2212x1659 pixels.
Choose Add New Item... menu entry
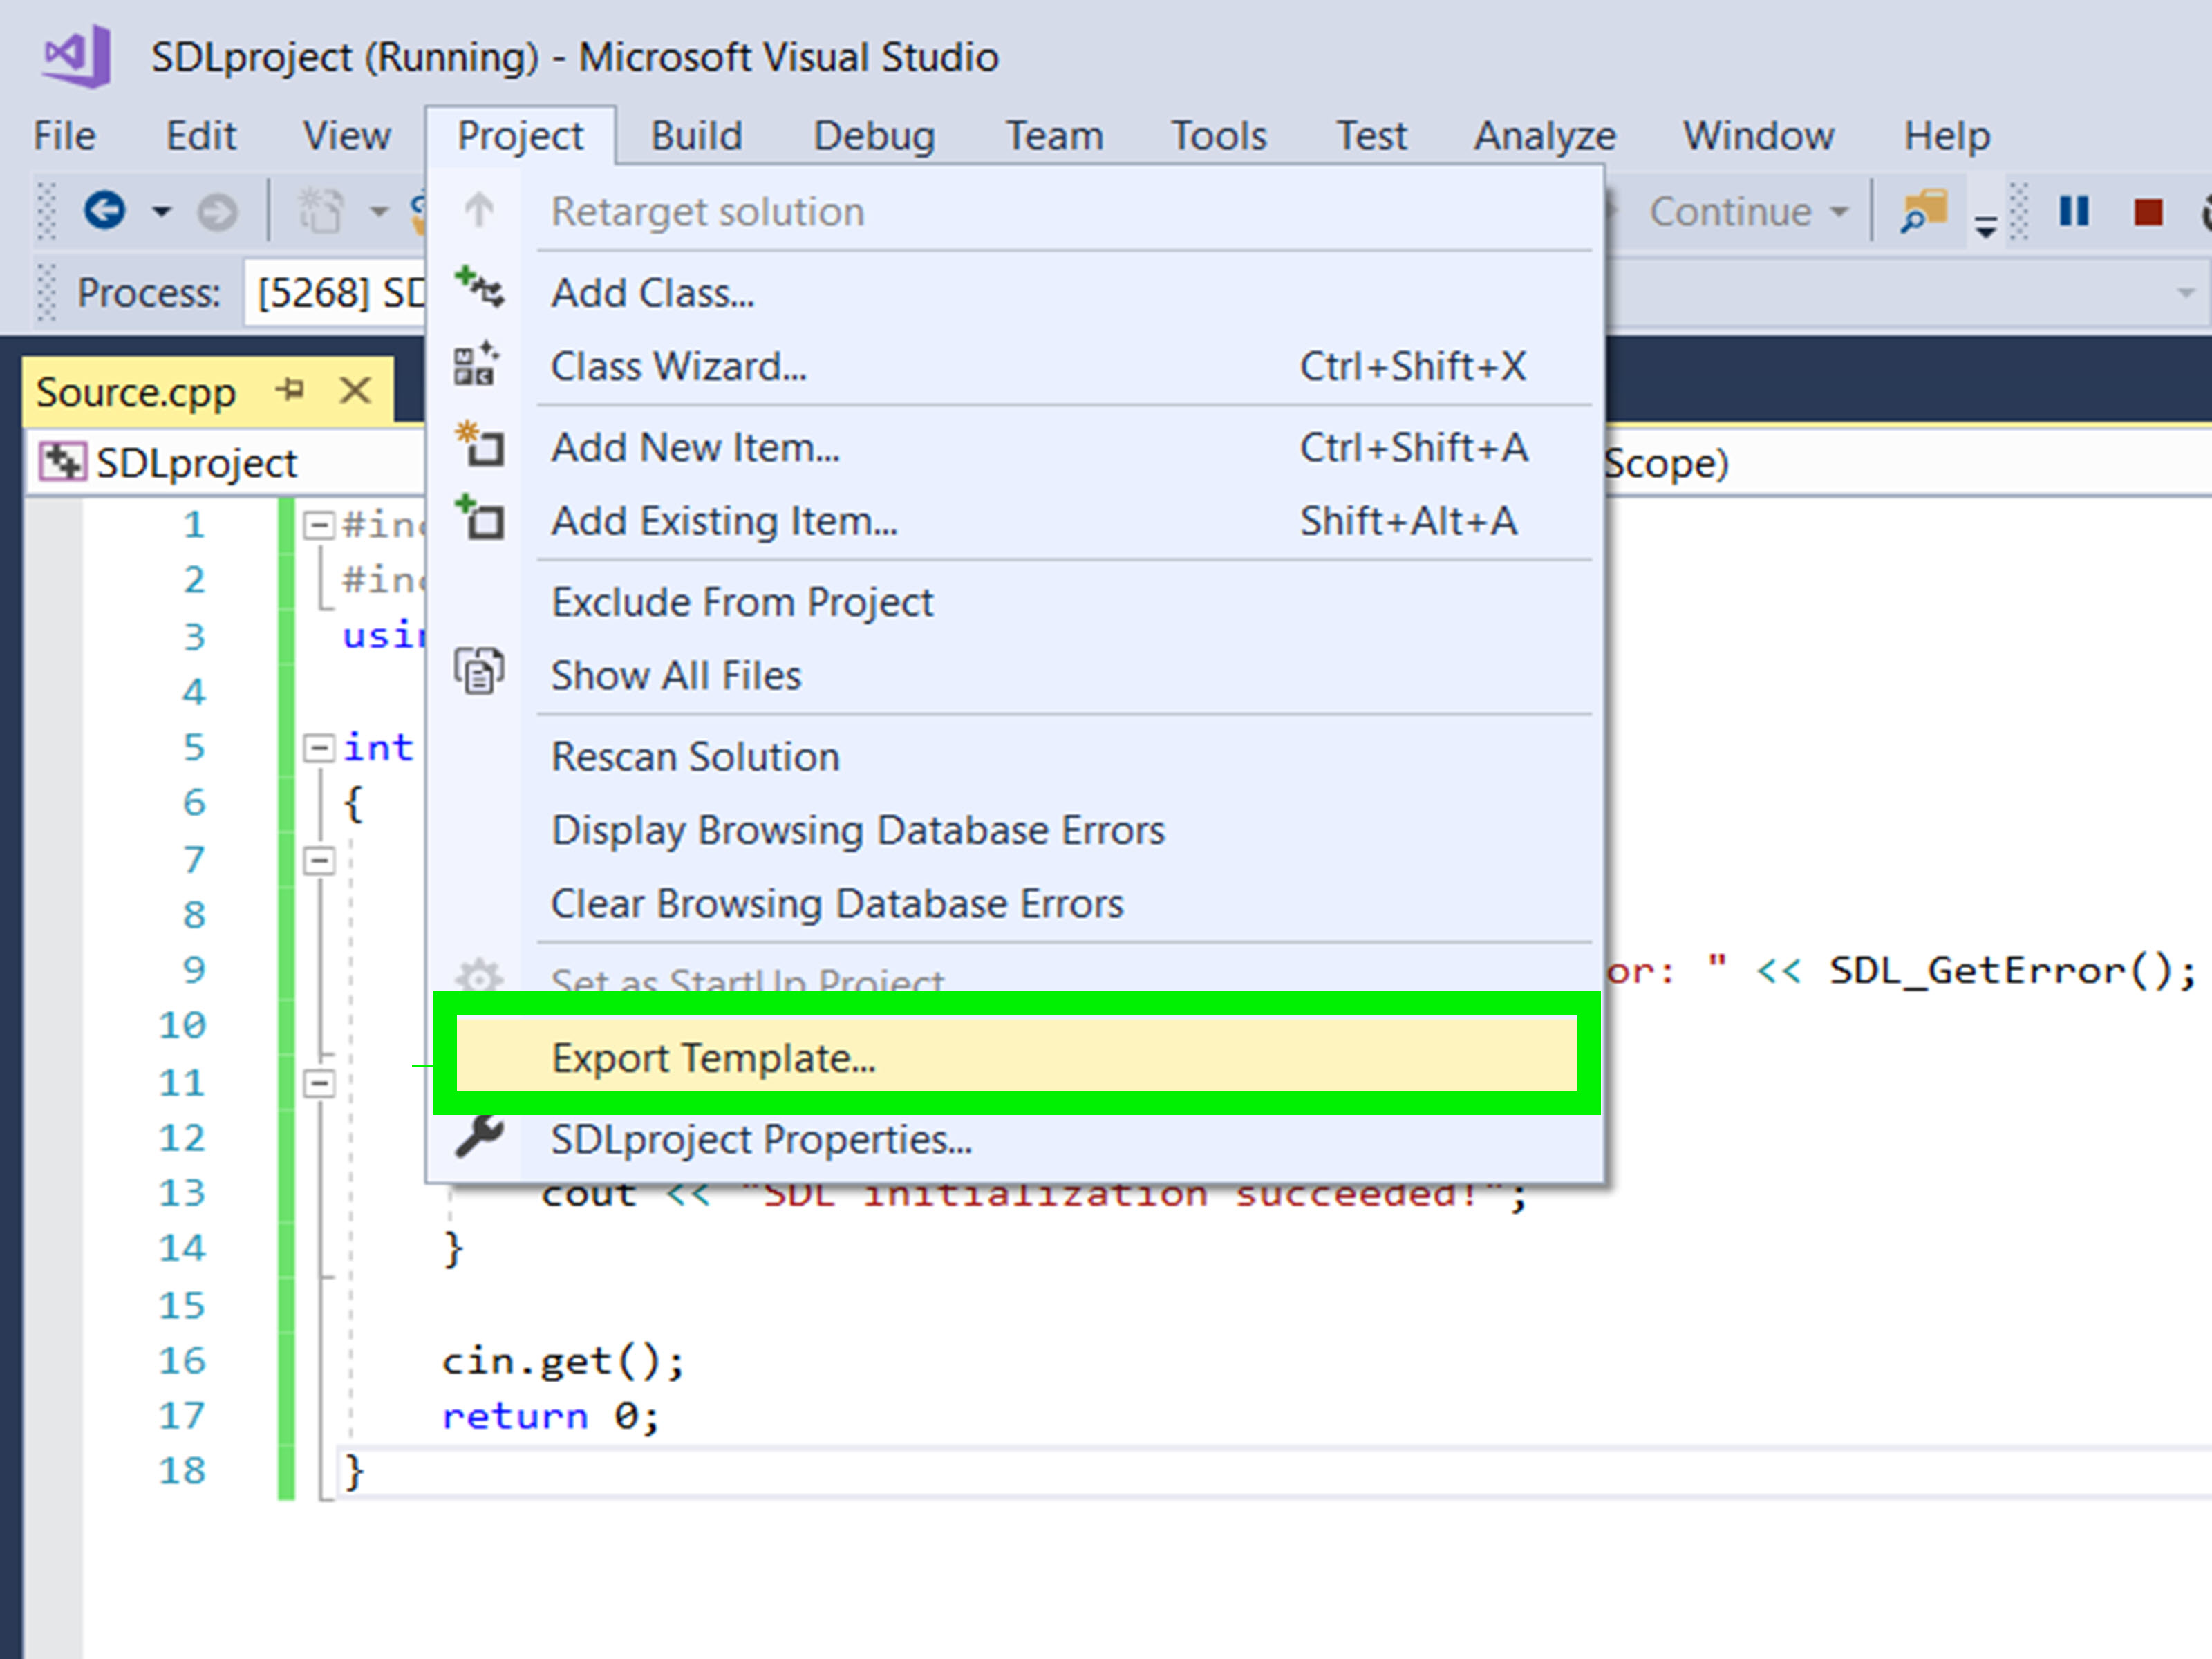[x=1015, y=448]
